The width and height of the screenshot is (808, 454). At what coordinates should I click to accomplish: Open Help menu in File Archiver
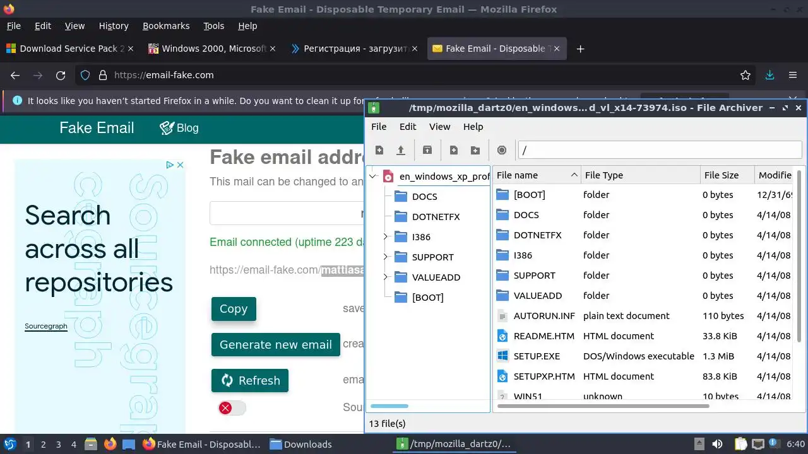point(473,127)
